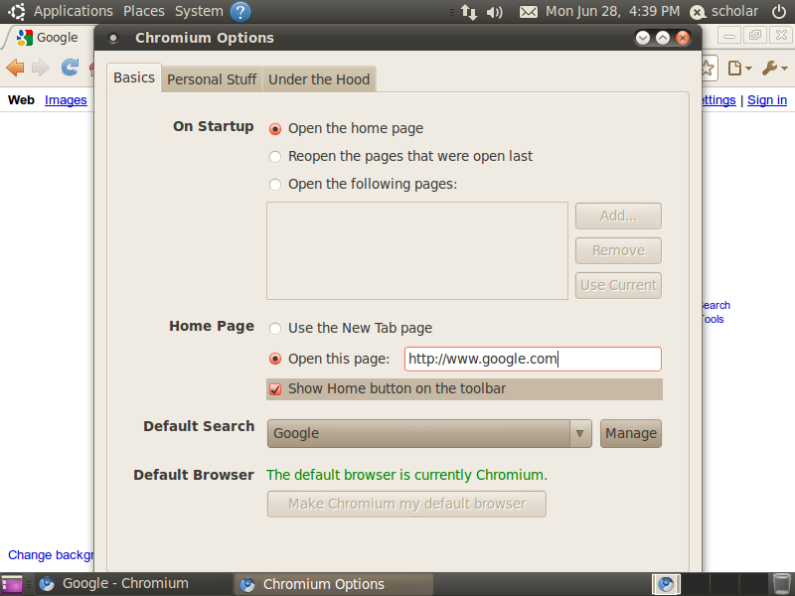Open the trash icon in bottom panel
Viewport: 795px width, 596px height.
[x=781, y=584]
